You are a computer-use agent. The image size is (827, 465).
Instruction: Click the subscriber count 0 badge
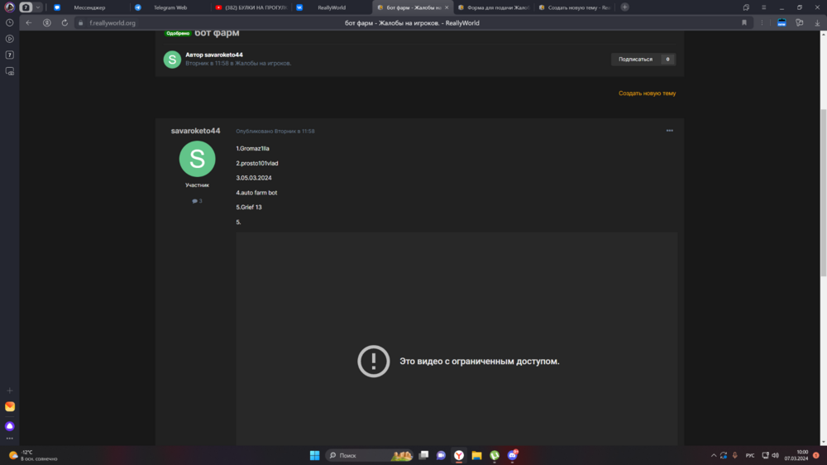click(667, 59)
